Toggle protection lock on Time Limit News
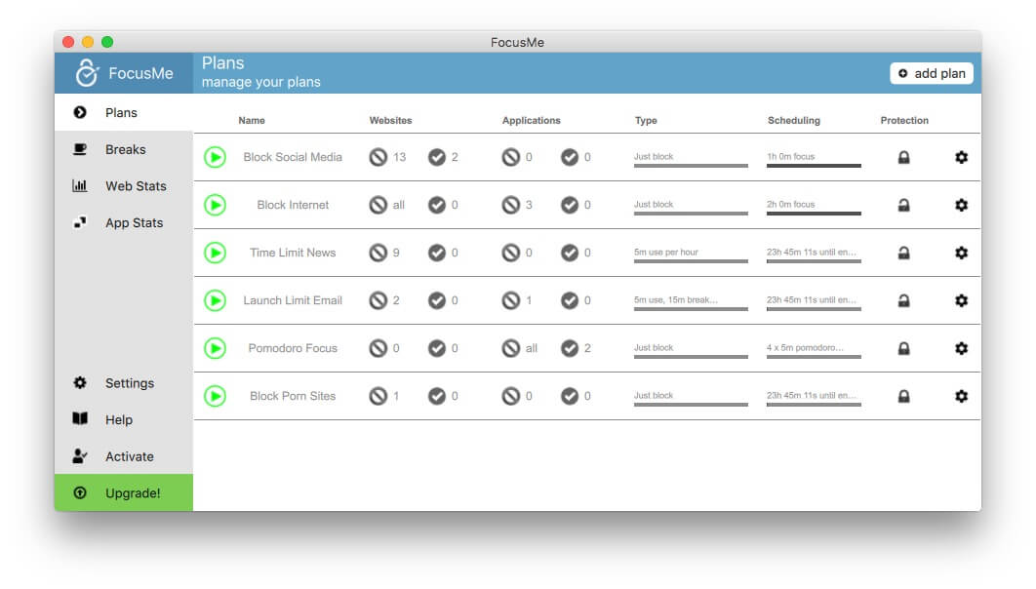1036x589 pixels. [x=903, y=253]
